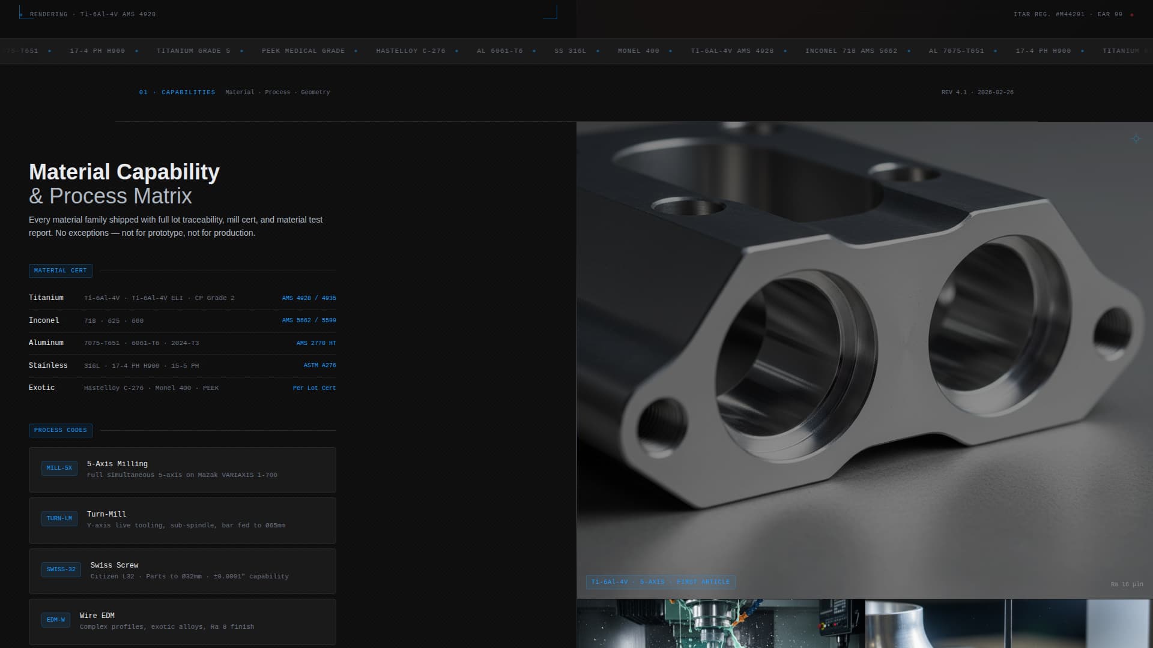Image resolution: width=1153 pixels, height=648 pixels.
Task: Click the PROCESS CODES section badge
Action: pos(60,430)
